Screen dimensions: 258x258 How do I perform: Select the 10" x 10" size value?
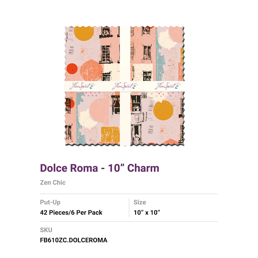pyautogui.click(x=147, y=212)
